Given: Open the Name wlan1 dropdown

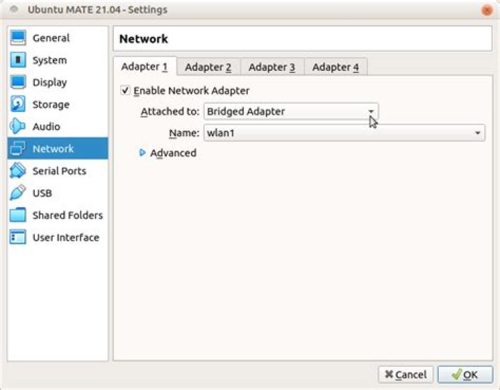Looking at the screenshot, I should tap(344, 133).
